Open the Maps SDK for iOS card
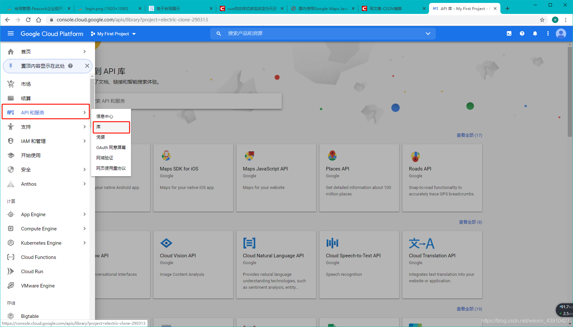The image size is (573, 327). pyautogui.click(x=193, y=178)
